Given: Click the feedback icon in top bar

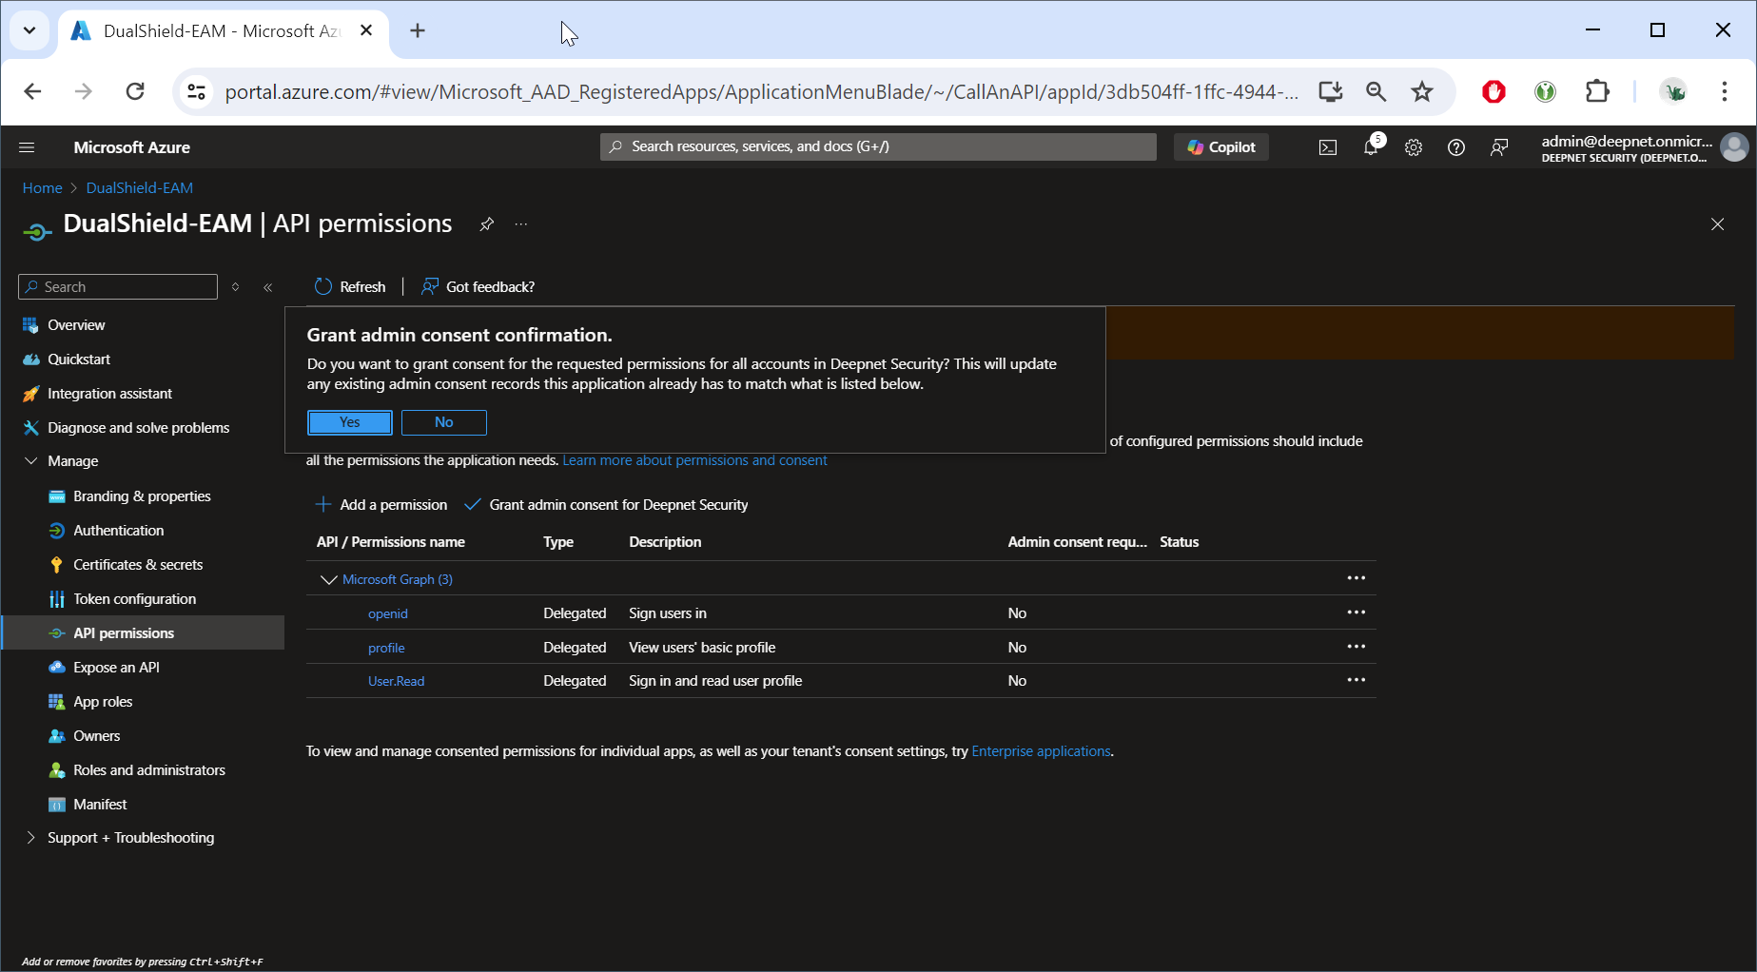Looking at the screenshot, I should [1499, 147].
